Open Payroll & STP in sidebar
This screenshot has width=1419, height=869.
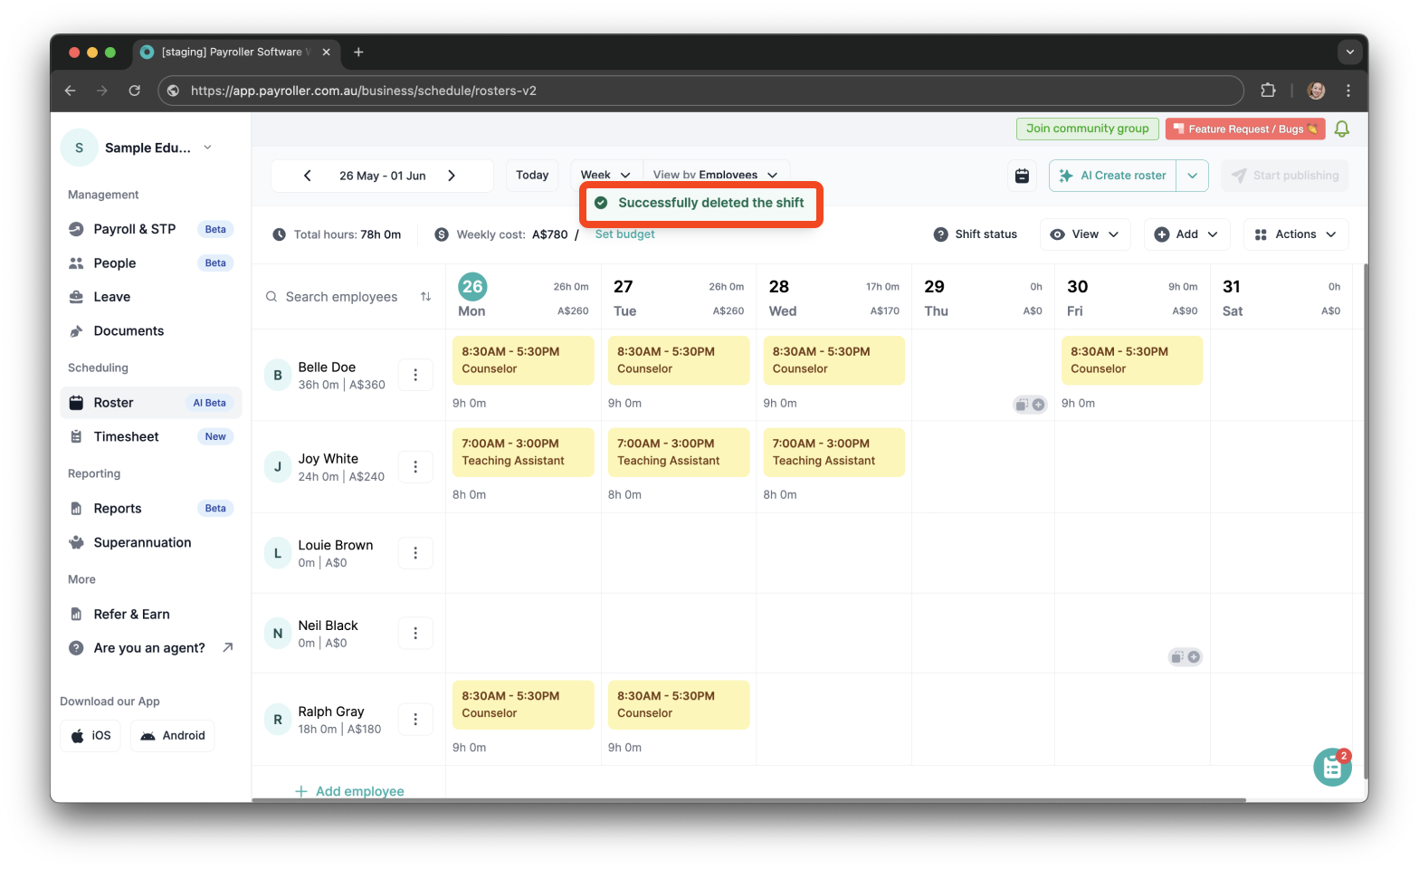(151, 229)
